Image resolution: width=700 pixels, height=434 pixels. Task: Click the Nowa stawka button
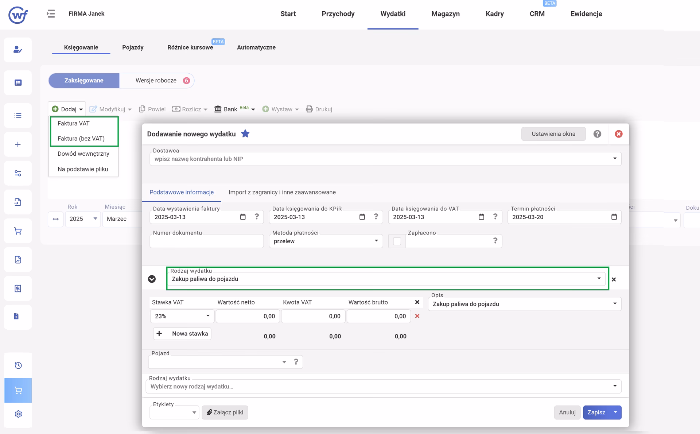pos(182,334)
